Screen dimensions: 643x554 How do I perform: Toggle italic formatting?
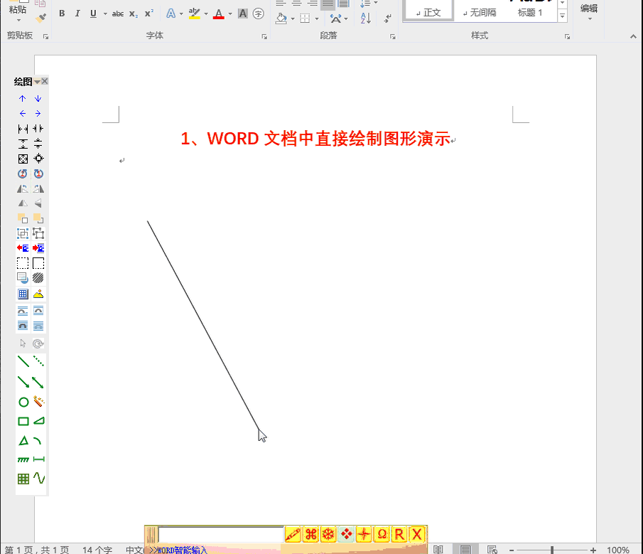77,14
